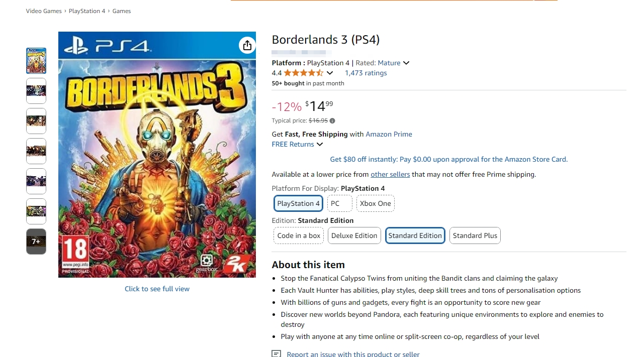Viewport: 637px width, 357px height.
Task: Open the PlayStation 4 breadcrumb link
Action: click(x=87, y=11)
